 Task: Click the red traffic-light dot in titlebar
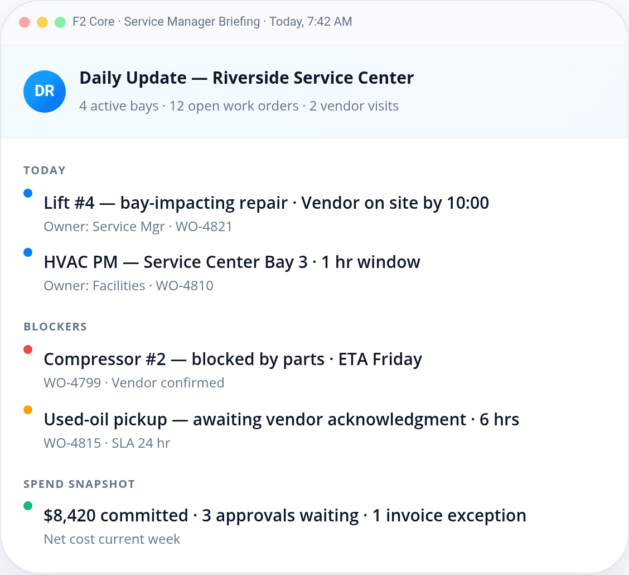(x=25, y=21)
